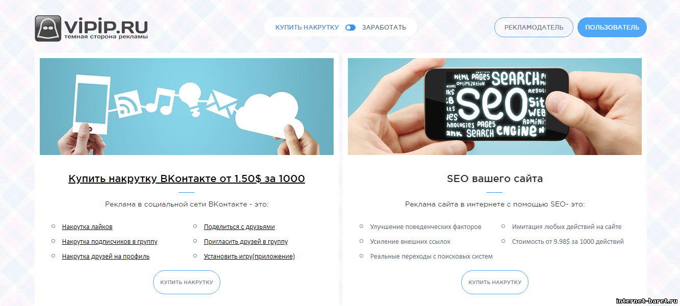Open the SEO smartphone banner image
Viewport: 680px width, 306px height.
point(495,107)
